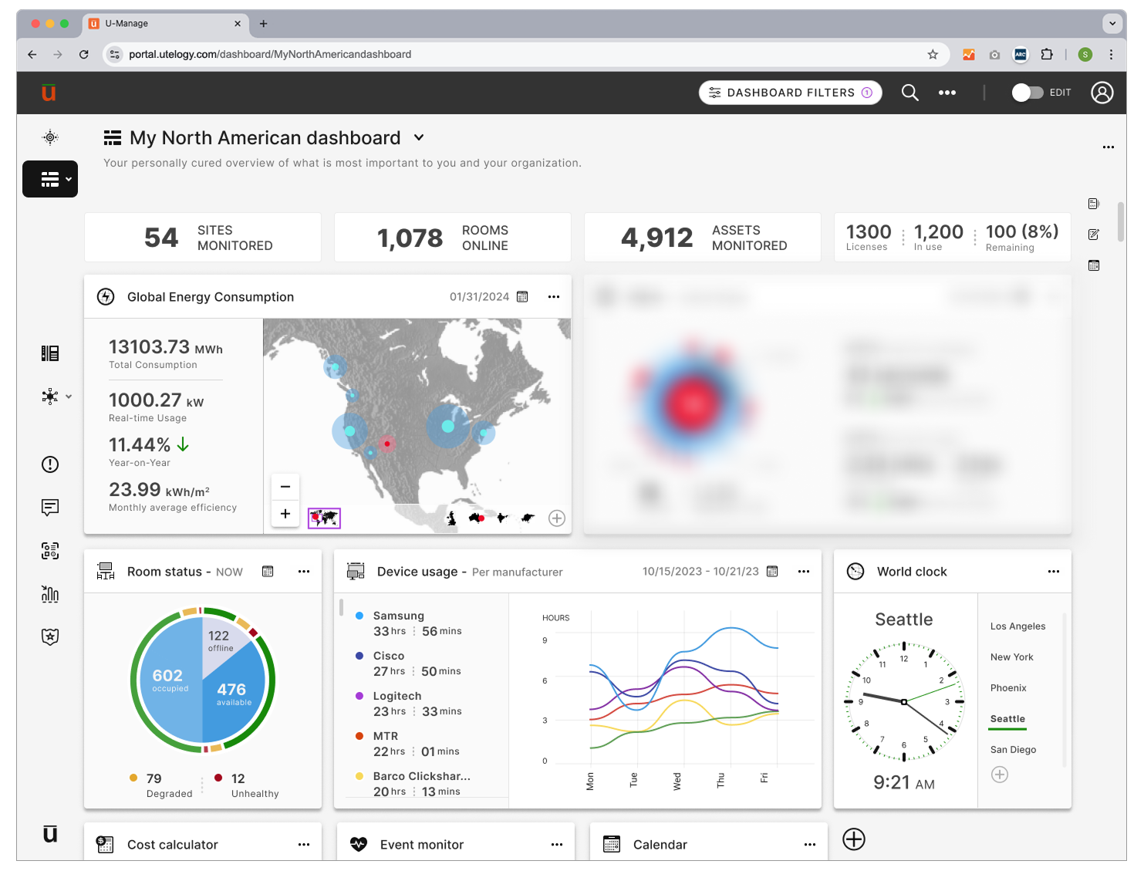Click the target locator sidebar icon

[x=50, y=137]
